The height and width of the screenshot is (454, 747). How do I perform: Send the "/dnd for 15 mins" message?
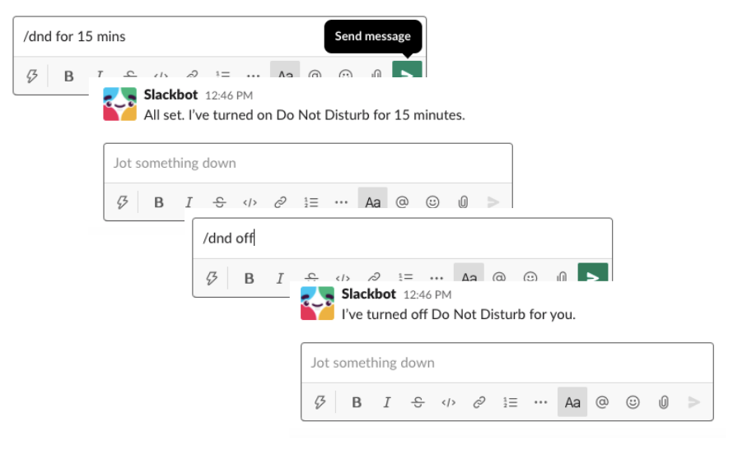(406, 74)
